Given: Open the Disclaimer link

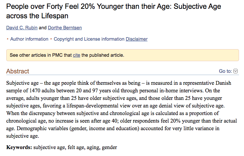Looking at the screenshot, I should click(x=137, y=39).
